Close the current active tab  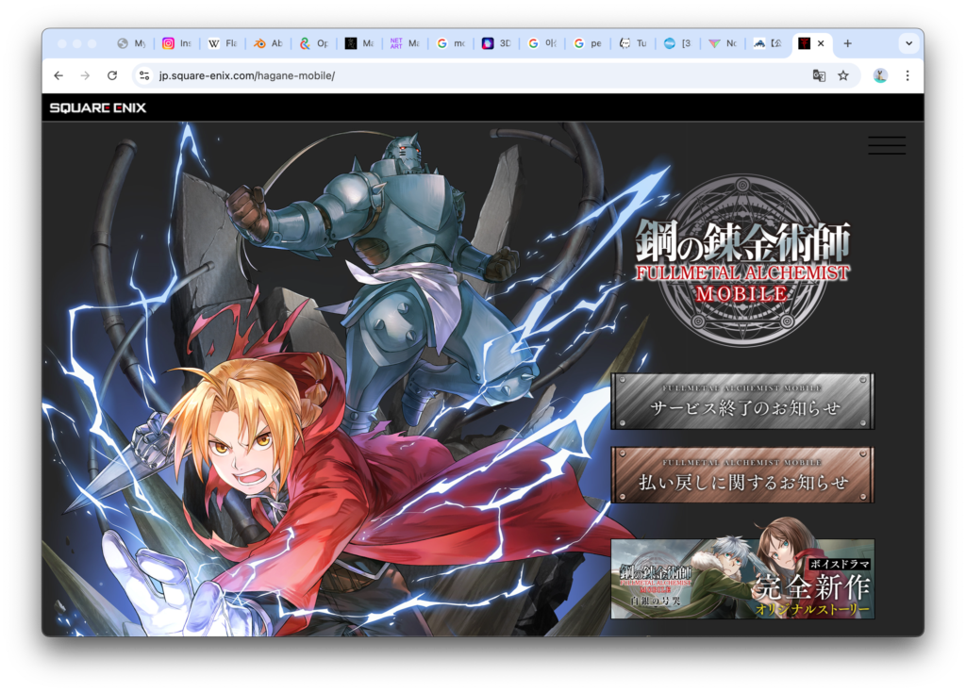pos(821,43)
